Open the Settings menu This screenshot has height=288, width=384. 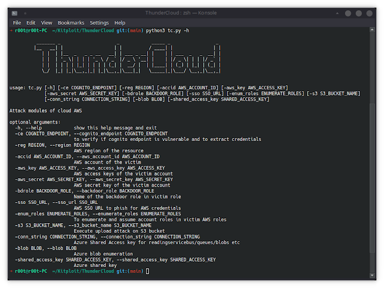[x=99, y=23]
